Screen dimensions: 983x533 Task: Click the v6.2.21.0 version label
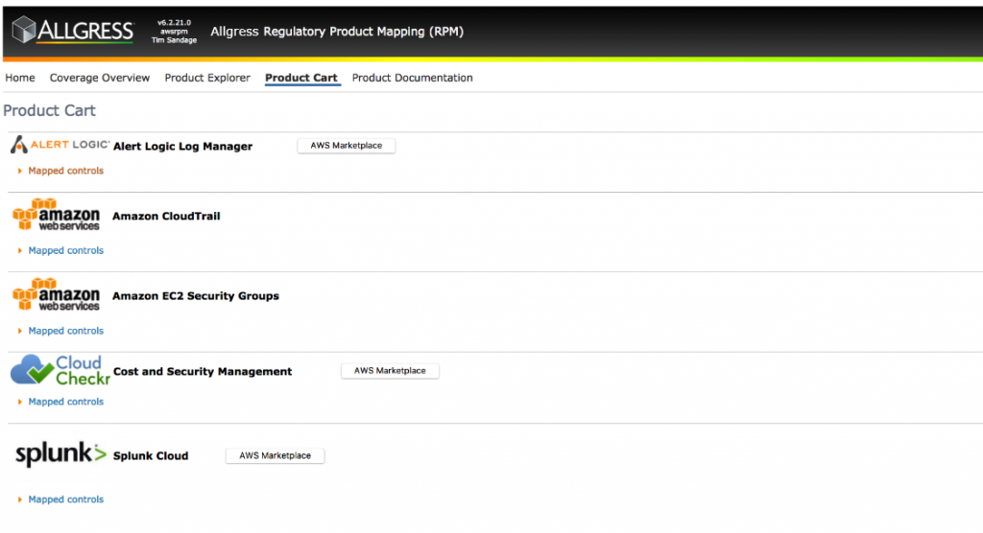[175, 23]
